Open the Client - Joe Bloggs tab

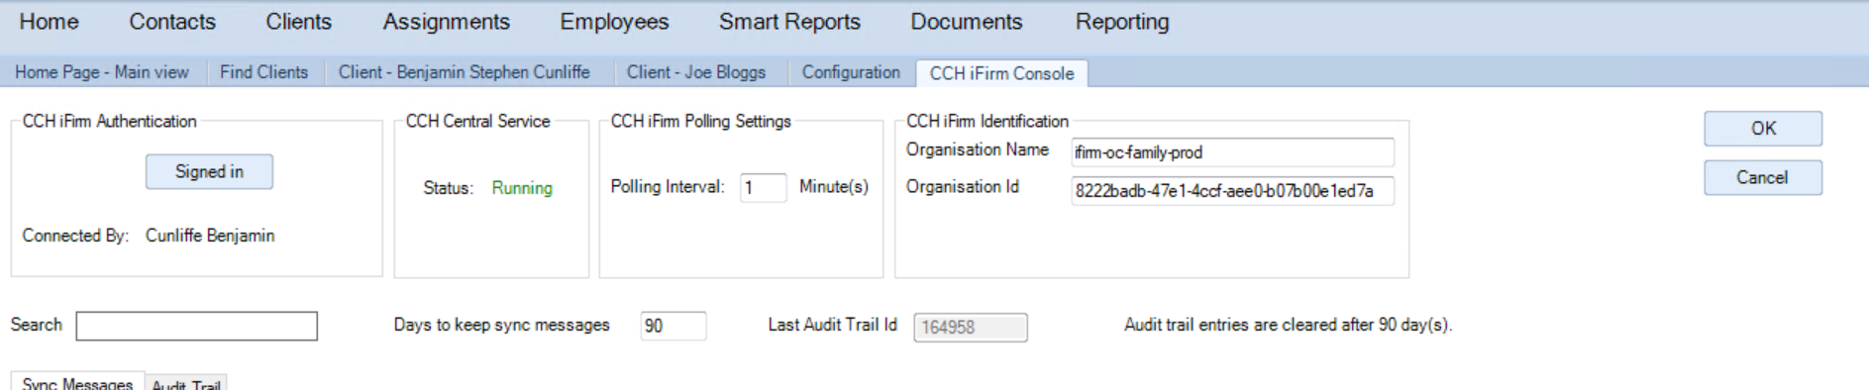point(696,72)
